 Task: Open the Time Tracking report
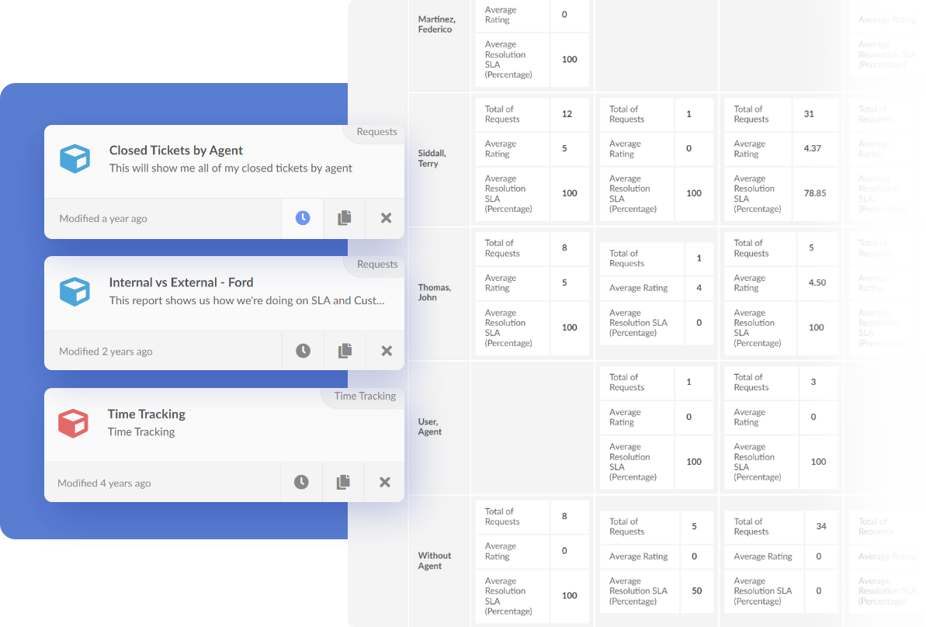coord(146,414)
